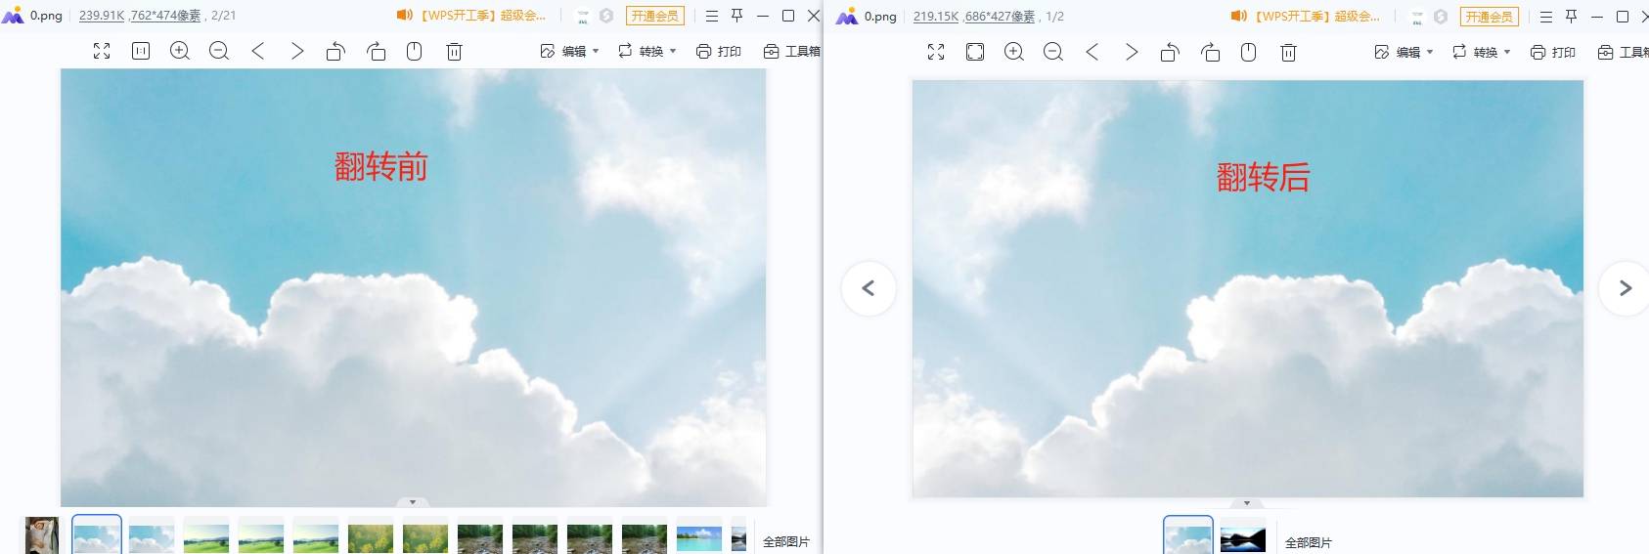This screenshot has width=1649, height=554.
Task: Open WPS开工季 promotion link in left window
Action: 471,16
